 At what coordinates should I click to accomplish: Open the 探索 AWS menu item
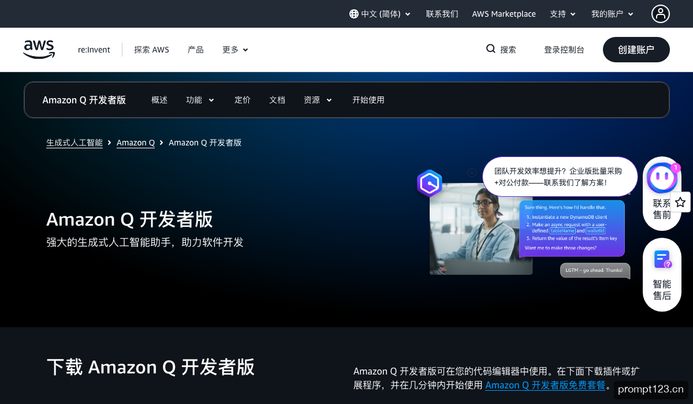151,50
